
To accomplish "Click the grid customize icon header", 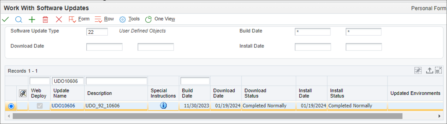I will pos(23,93).
